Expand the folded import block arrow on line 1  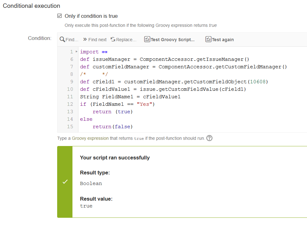click(x=77, y=51)
